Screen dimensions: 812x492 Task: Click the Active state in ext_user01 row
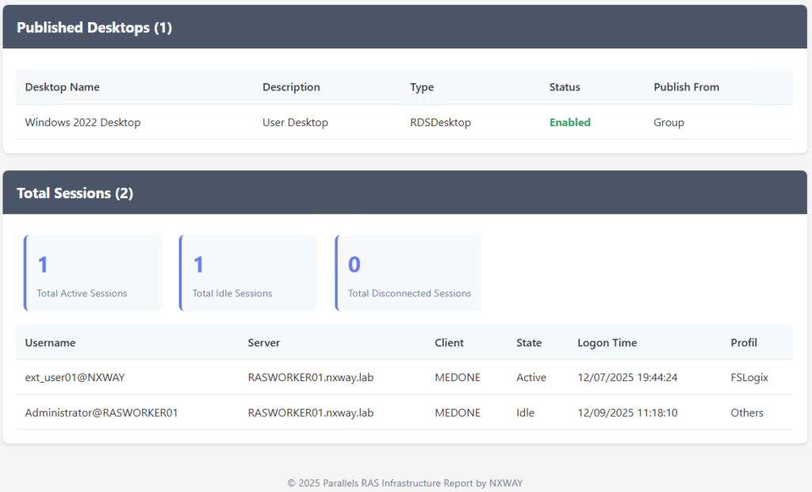tap(530, 378)
